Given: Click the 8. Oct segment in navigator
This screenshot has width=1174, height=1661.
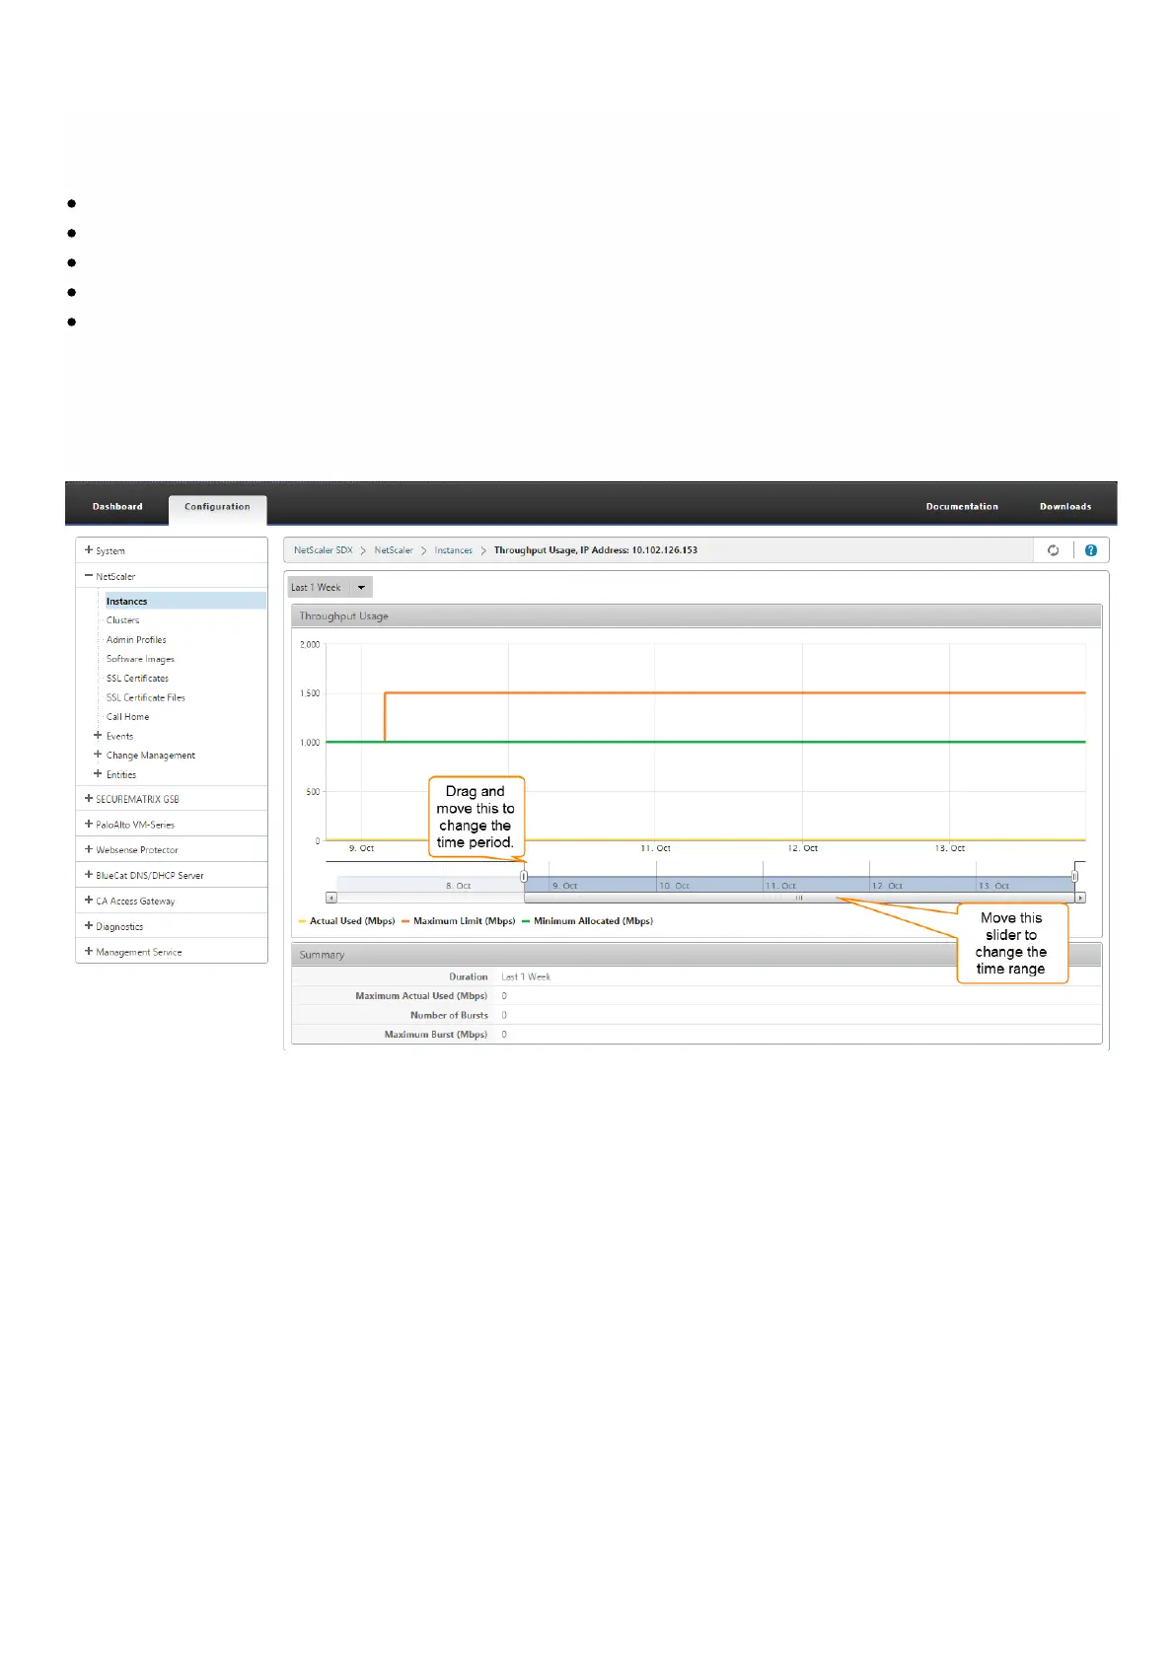Looking at the screenshot, I should pyautogui.click(x=459, y=886).
